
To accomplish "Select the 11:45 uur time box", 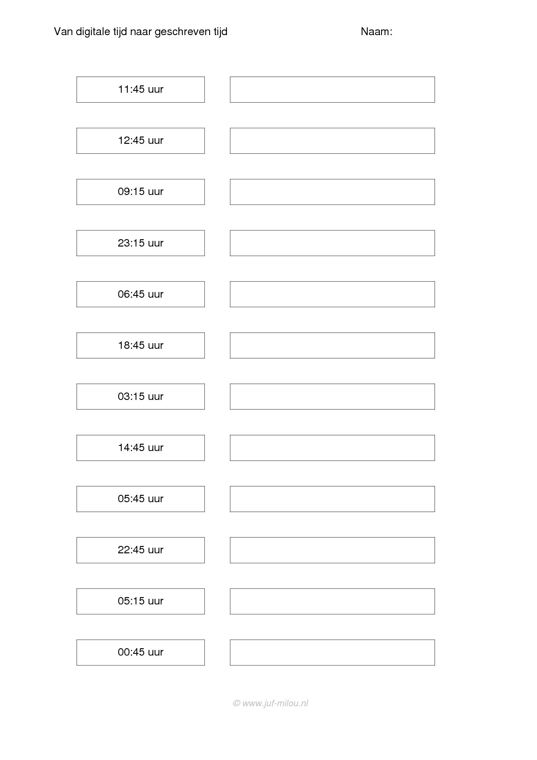I will click(x=141, y=90).
